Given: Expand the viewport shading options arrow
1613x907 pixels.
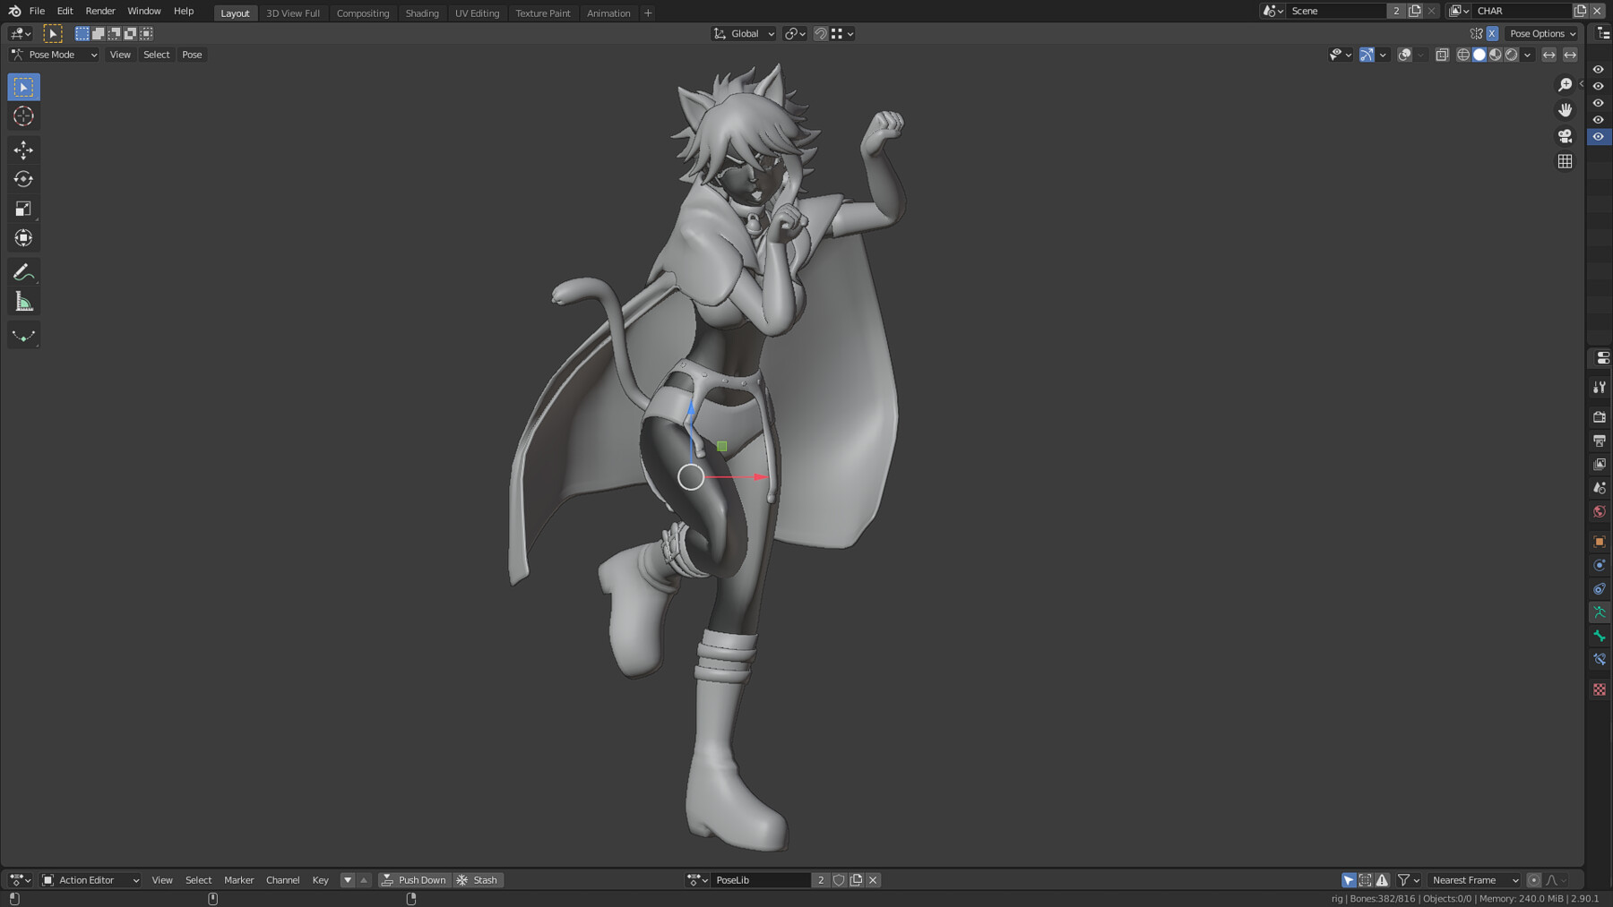Looking at the screenshot, I should click(1528, 55).
